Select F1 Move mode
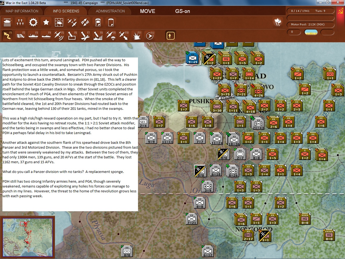This screenshot has height=259, width=345. coord(7,36)
